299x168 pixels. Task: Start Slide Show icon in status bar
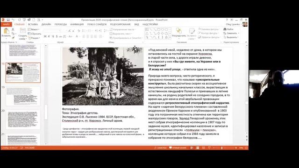pyautogui.click(x=209, y=148)
